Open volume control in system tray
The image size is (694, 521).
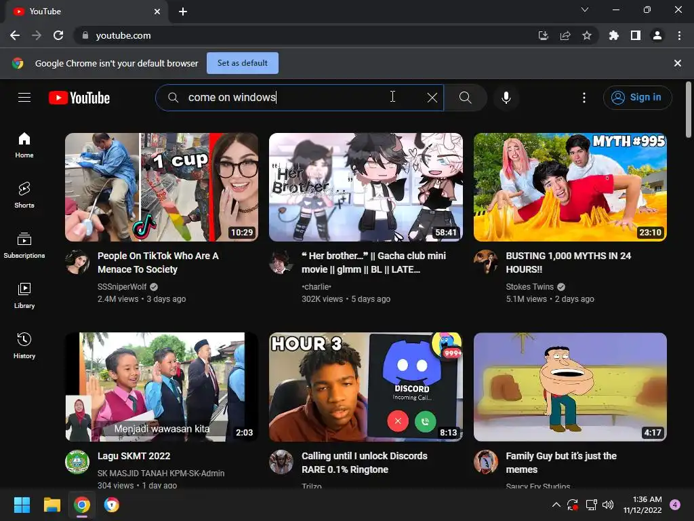coord(608,505)
